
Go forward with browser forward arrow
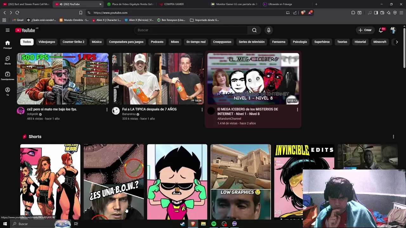pos(11,13)
